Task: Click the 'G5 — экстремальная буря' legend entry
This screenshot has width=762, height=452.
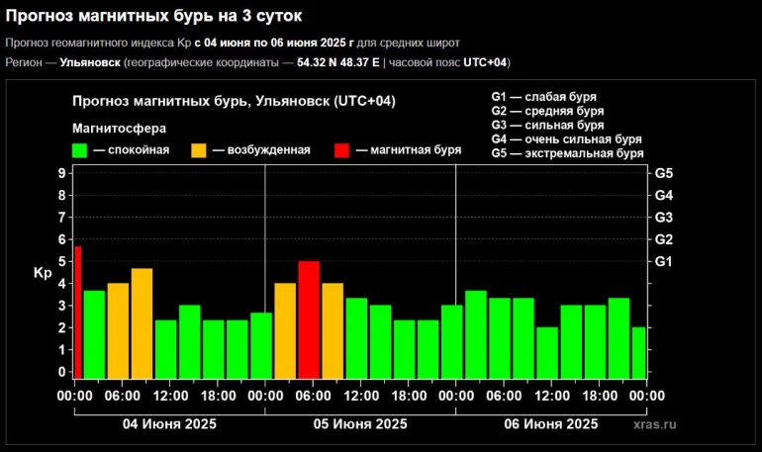Action: point(567,153)
